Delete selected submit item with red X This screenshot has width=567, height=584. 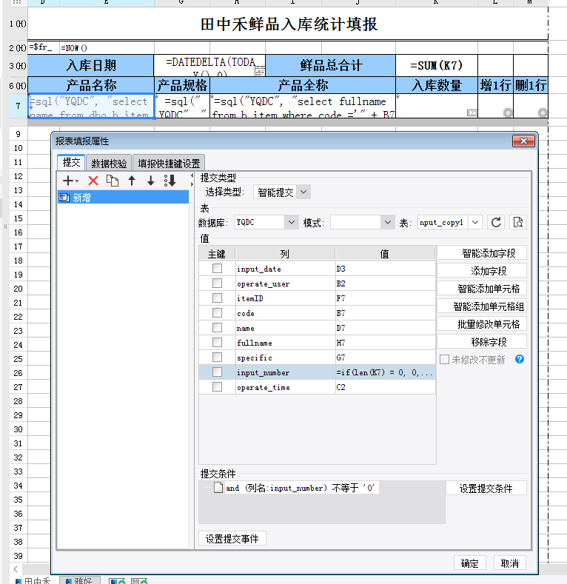pos(93,181)
